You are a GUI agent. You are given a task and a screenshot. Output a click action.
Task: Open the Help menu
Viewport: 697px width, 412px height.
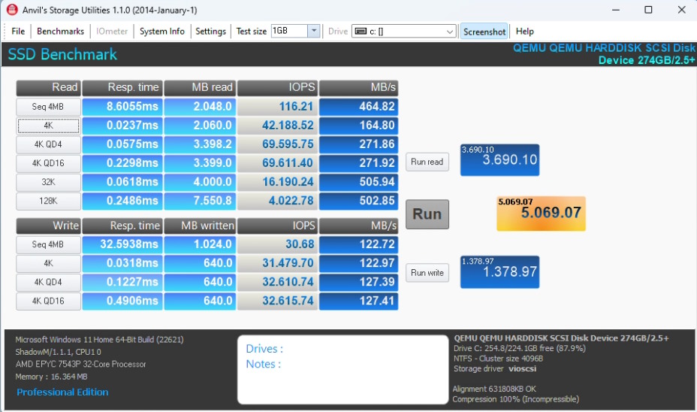tap(524, 31)
